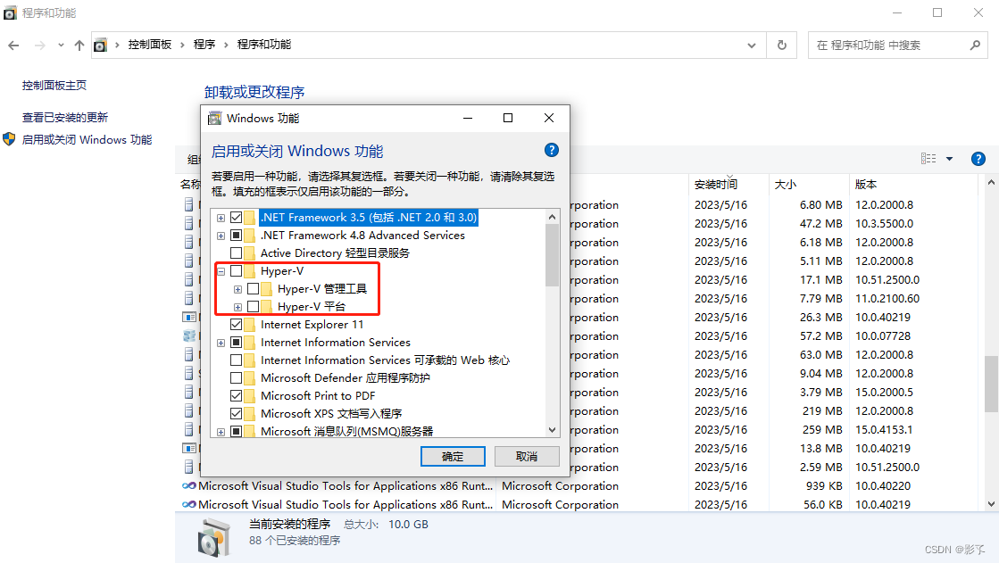Cancel dialog with 取消 button

526,456
